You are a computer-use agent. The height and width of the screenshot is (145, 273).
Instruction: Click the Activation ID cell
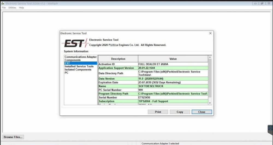tap(118, 64)
